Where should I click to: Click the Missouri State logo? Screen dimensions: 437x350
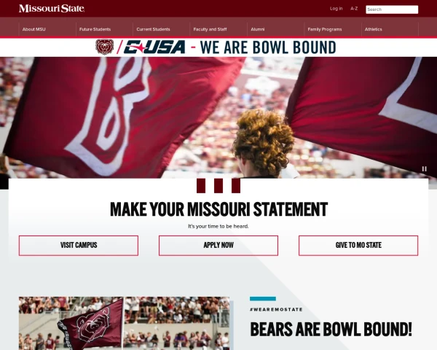(52, 8)
